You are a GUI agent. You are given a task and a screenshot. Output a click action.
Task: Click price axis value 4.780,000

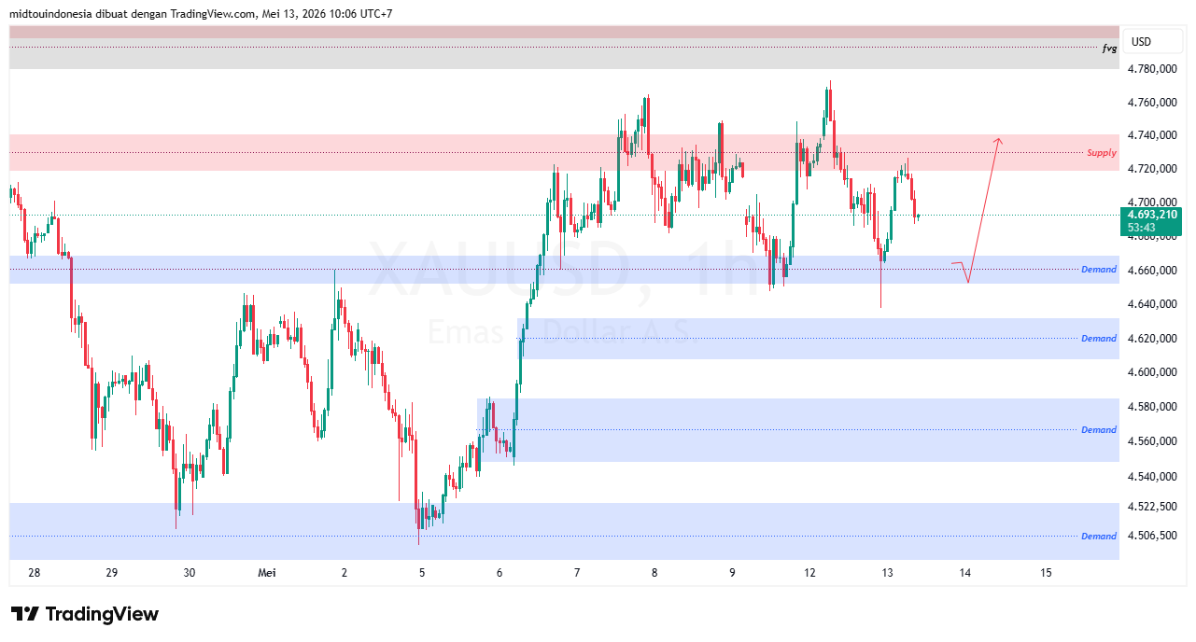[x=1152, y=69]
